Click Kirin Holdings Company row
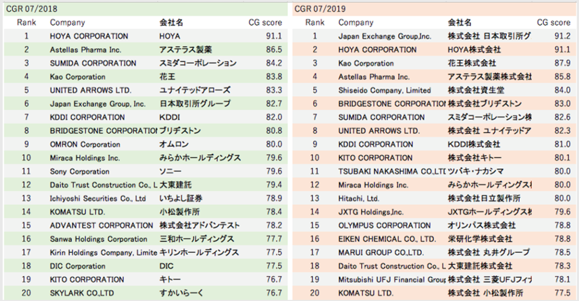Screen dimensions: 579x301 pos(145,252)
